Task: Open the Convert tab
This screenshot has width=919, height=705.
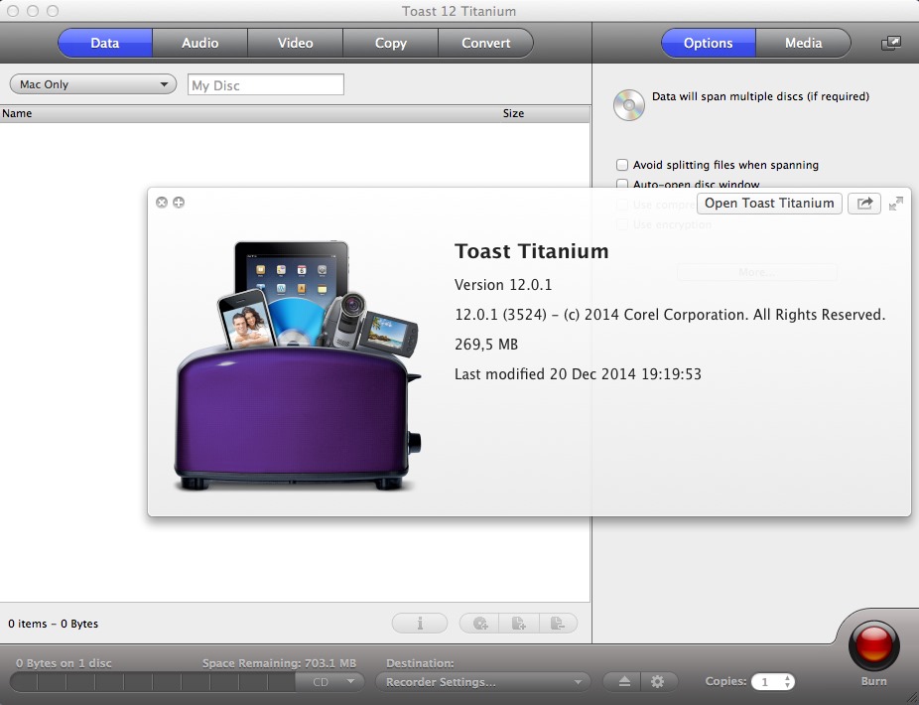Action: [486, 43]
